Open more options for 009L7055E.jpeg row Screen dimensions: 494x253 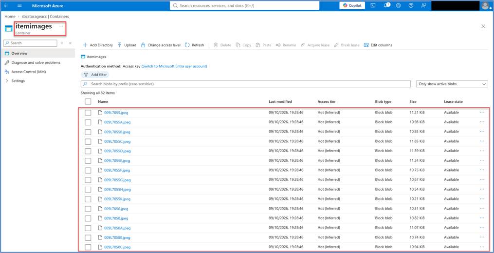point(482,160)
